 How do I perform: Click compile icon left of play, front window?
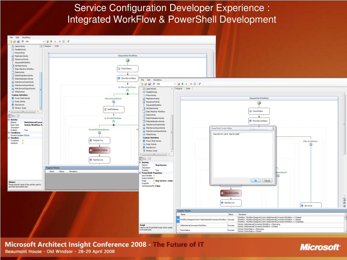[179, 84]
